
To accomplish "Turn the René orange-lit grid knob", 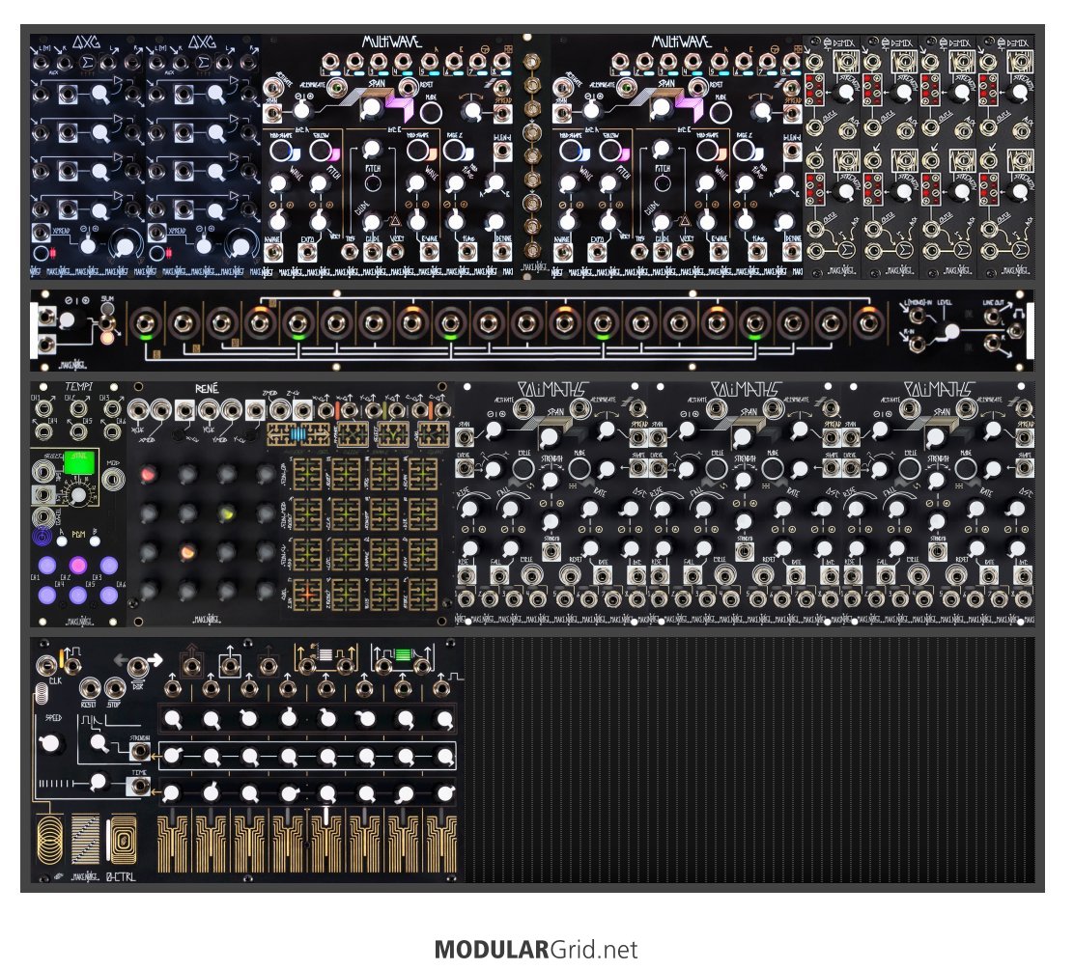I will pyautogui.click(x=187, y=552).
